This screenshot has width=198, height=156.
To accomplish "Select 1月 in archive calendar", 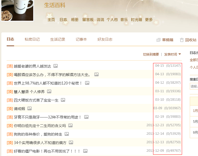I will (x=195, y=111).
